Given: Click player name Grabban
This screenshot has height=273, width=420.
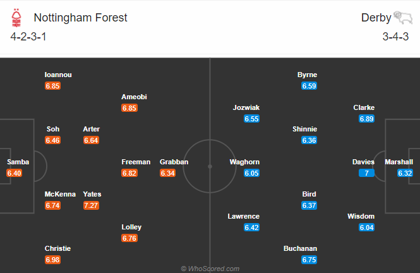Looking at the screenshot, I should click(x=174, y=162).
